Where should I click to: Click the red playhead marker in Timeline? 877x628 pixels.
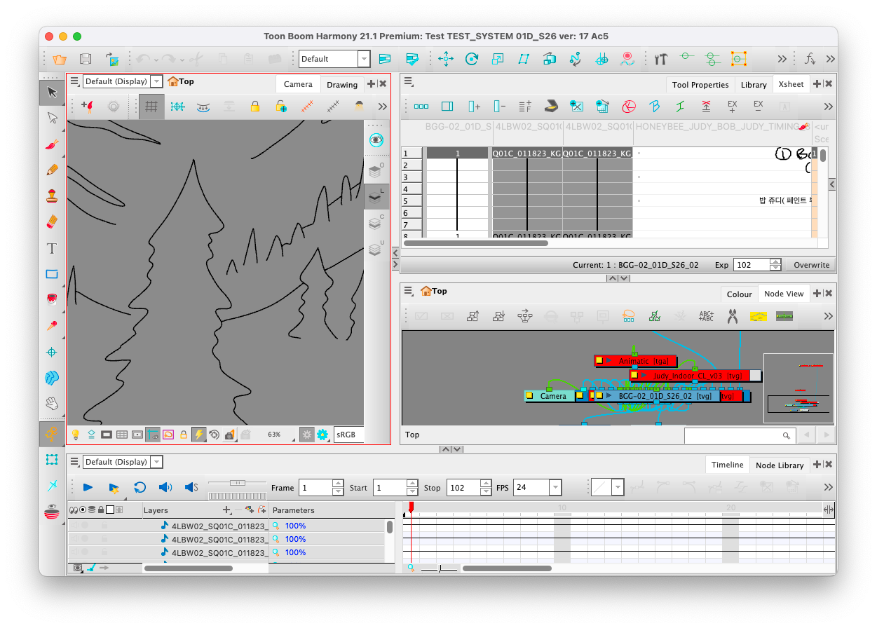click(x=412, y=506)
